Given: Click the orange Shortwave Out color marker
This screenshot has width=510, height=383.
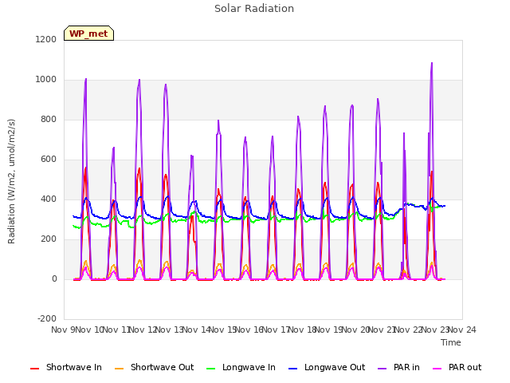Looking at the screenshot, I should [x=119, y=369].
